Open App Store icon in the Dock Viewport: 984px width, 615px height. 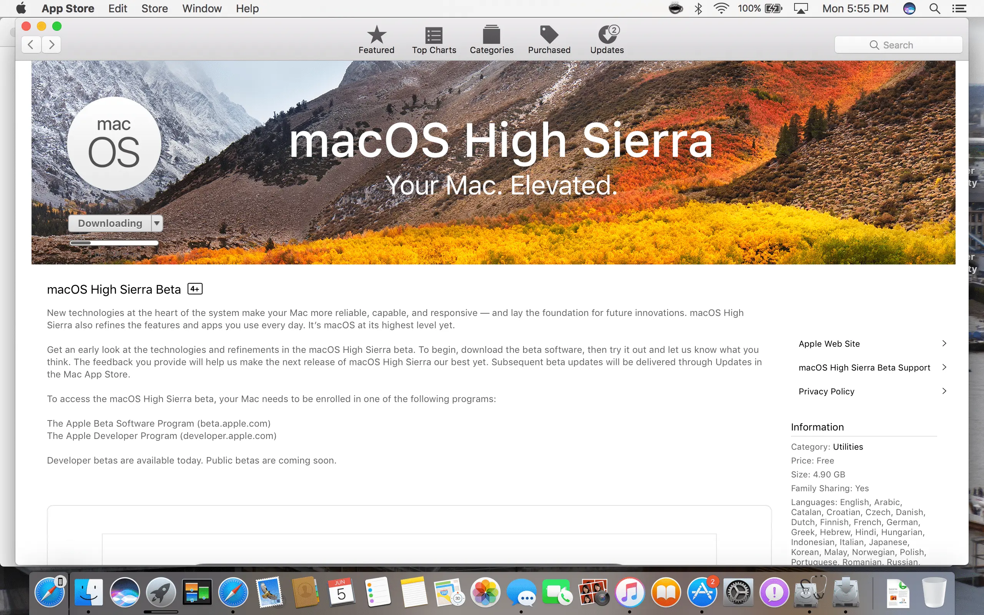click(x=702, y=592)
